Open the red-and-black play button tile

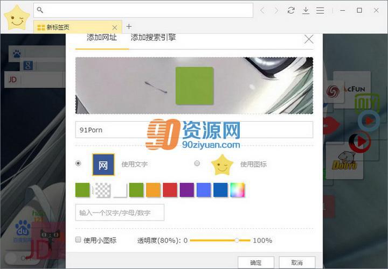[x=359, y=141]
